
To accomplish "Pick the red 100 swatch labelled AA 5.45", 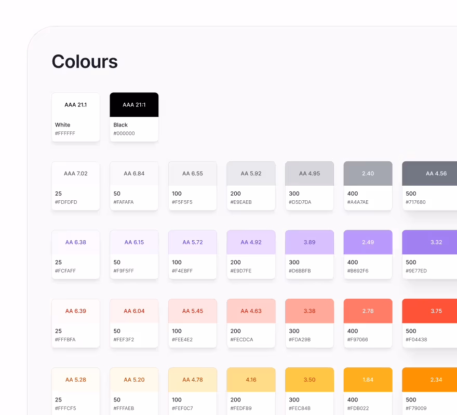I will coord(193,323).
